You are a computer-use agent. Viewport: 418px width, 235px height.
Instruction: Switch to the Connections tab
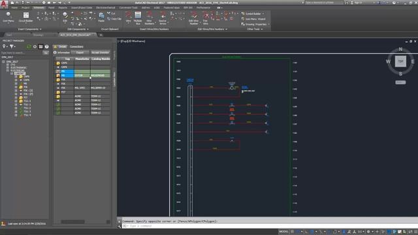click(x=76, y=46)
